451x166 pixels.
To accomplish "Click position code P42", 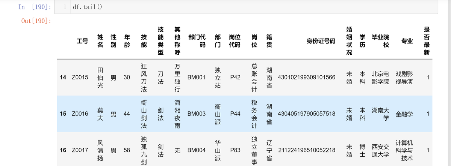I will click(x=235, y=78).
